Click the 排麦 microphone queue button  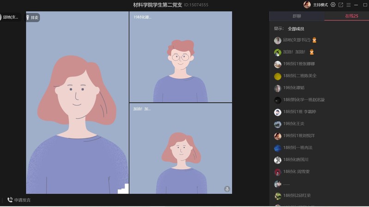click(x=32, y=18)
